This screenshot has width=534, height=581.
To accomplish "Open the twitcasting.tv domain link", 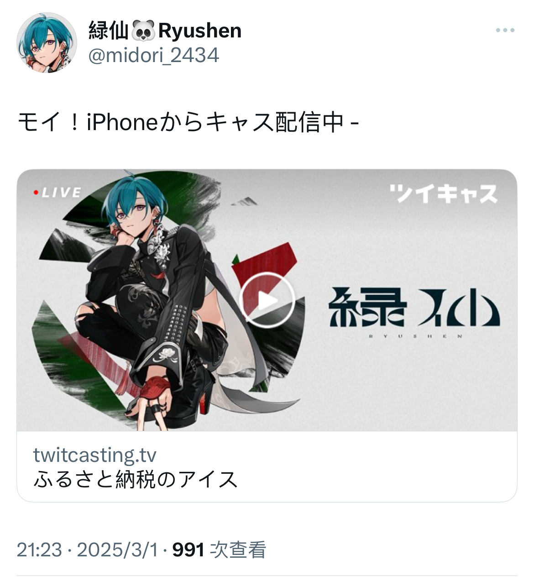I will pos(95,455).
